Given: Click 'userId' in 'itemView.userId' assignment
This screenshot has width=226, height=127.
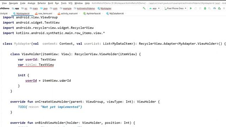Looking at the screenshot, I should pos(65,80).
